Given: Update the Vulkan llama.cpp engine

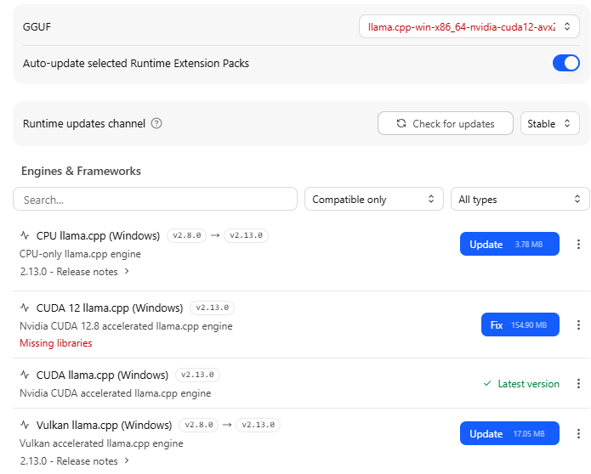Looking at the screenshot, I should pyautogui.click(x=509, y=433).
